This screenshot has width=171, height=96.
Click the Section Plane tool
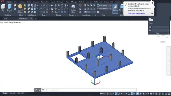pos(73,9)
